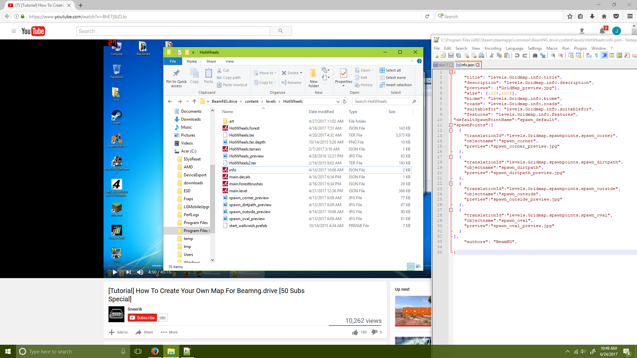Image resolution: width=637 pixels, height=358 pixels.
Task: Play the YouTube video
Action: [x=115, y=272]
